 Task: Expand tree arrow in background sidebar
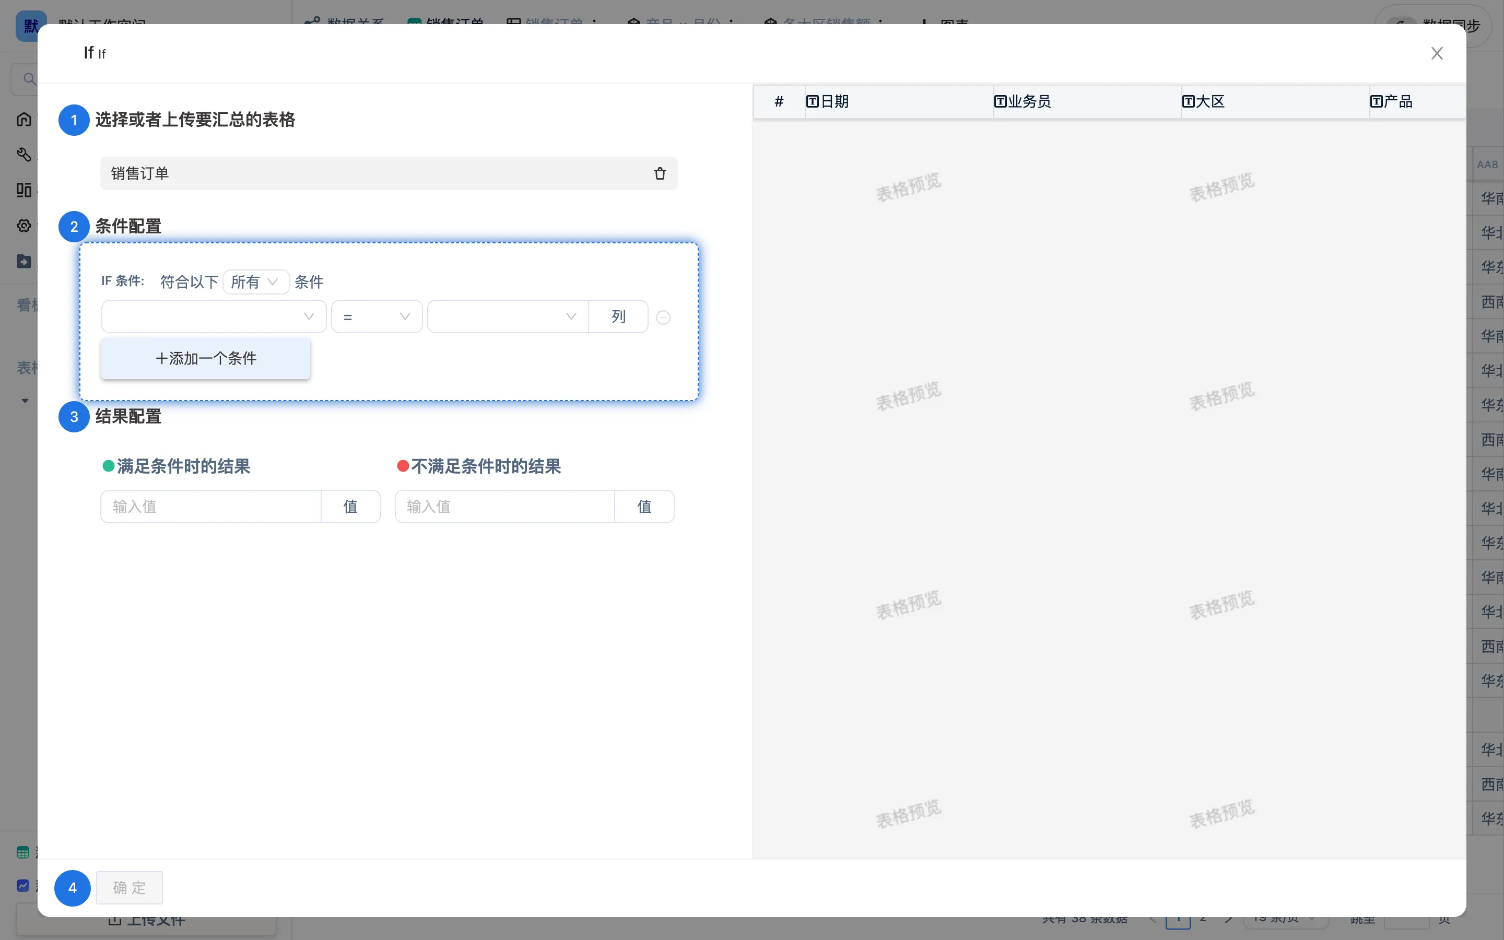point(25,401)
